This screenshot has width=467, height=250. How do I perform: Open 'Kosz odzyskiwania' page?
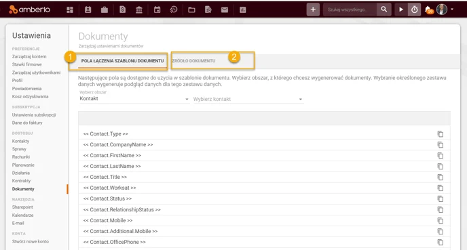30,97
